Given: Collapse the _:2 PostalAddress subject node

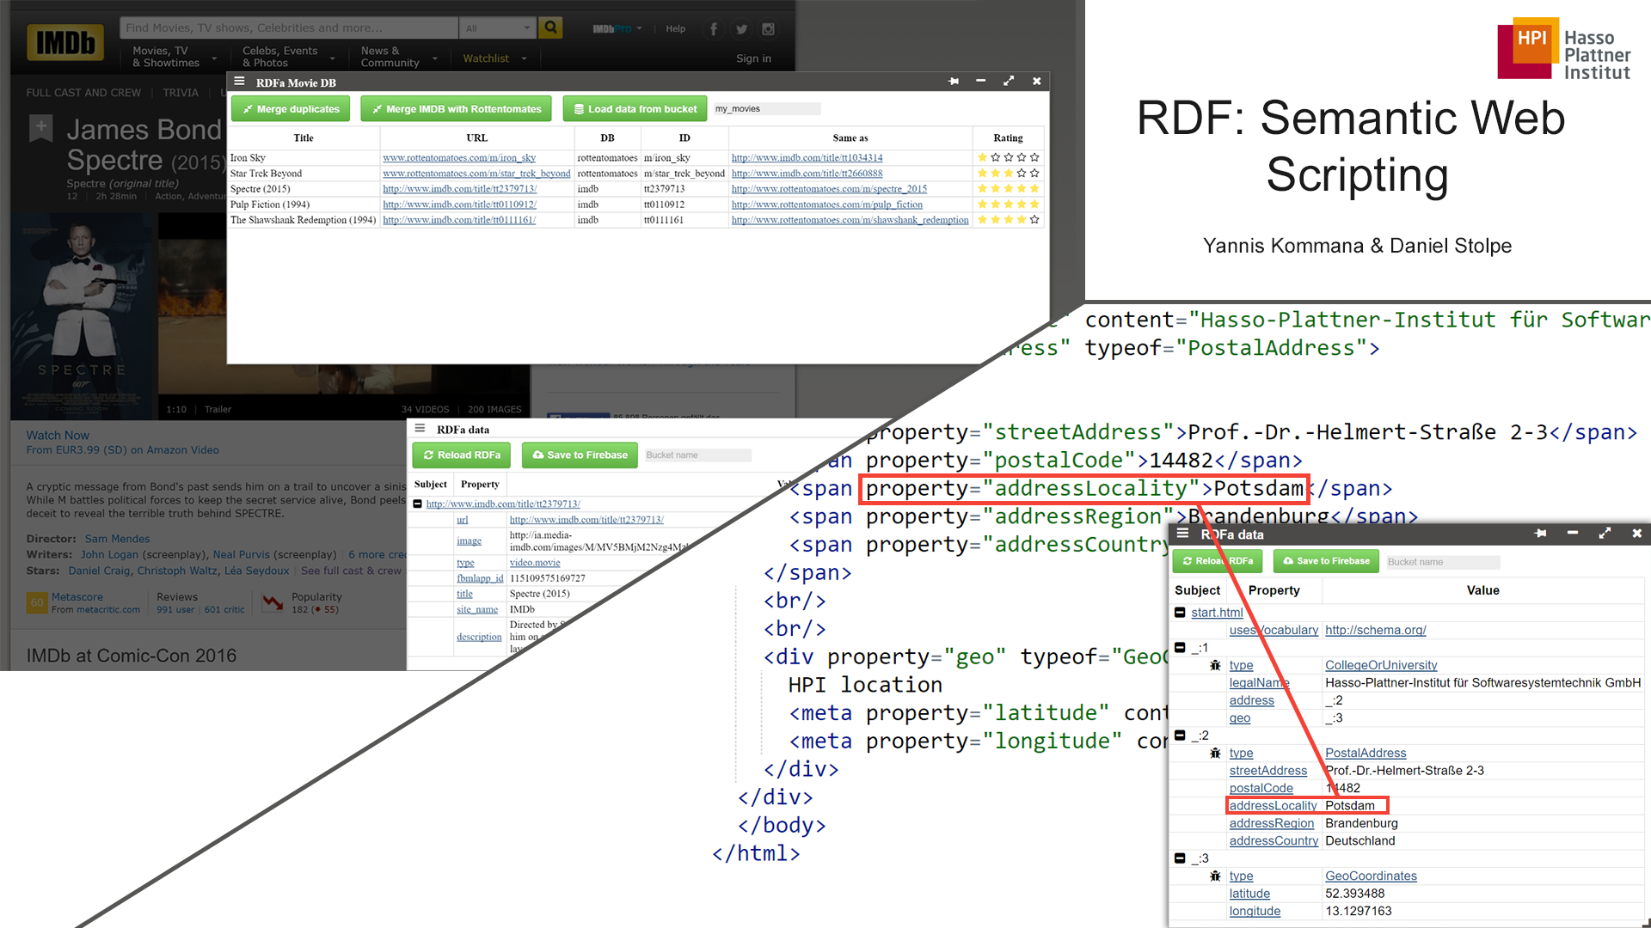Looking at the screenshot, I should (x=1180, y=736).
